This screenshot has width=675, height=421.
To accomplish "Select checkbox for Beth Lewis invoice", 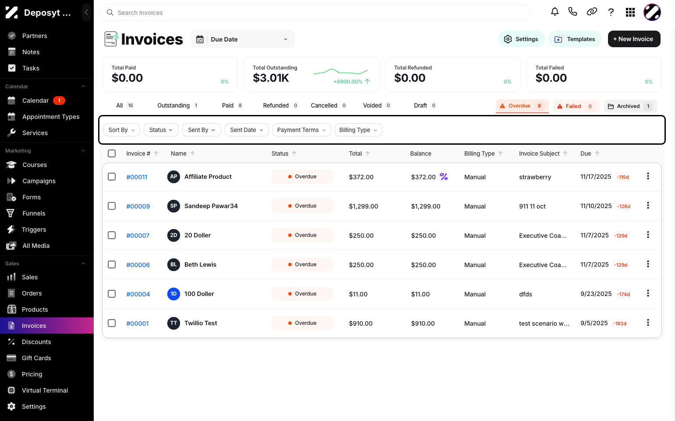I will tap(112, 264).
